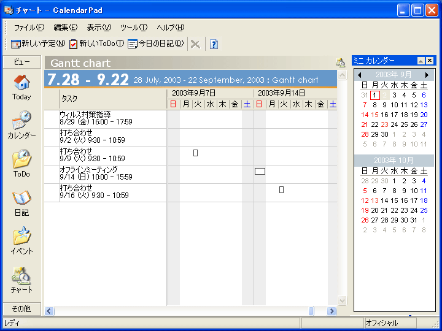The image size is (442, 331).
Task: Click the タスク column header
Action: (113, 99)
